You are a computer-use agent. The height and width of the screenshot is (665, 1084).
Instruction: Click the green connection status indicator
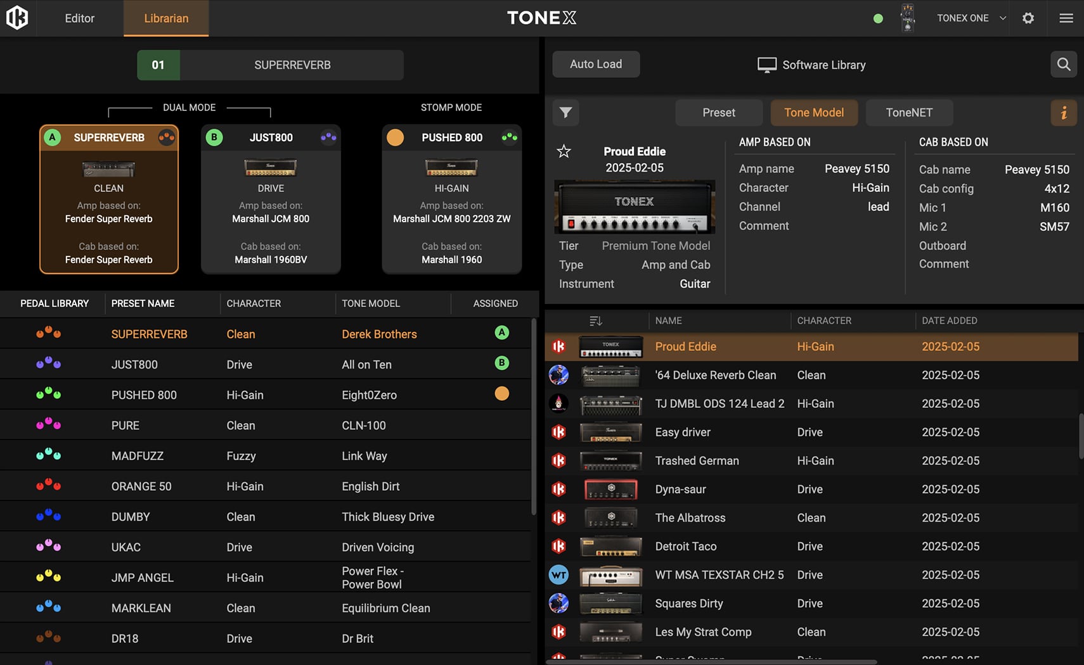click(878, 18)
